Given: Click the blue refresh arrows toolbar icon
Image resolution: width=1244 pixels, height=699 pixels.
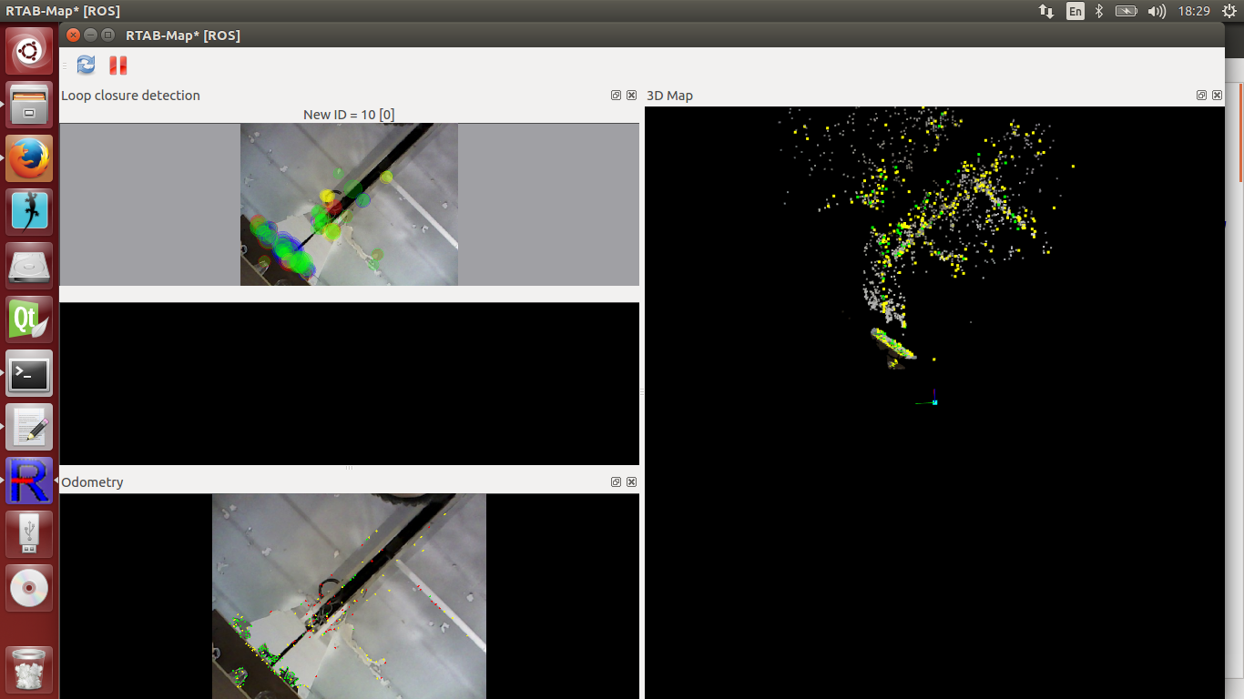Looking at the screenshot, I should point(86,65).
